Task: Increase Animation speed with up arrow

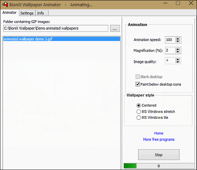Action: (178, 38)
